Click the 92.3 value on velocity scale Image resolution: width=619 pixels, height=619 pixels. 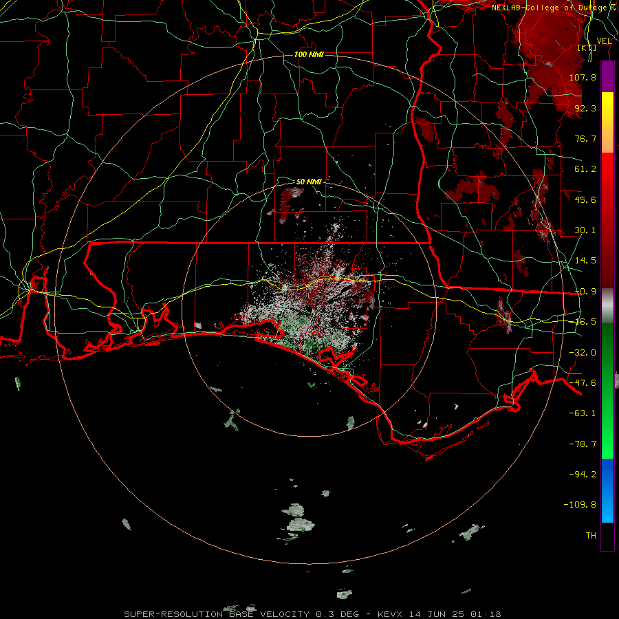(585, 108)
